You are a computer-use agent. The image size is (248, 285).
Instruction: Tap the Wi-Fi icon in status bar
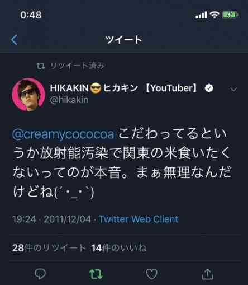tap(214, 15)
